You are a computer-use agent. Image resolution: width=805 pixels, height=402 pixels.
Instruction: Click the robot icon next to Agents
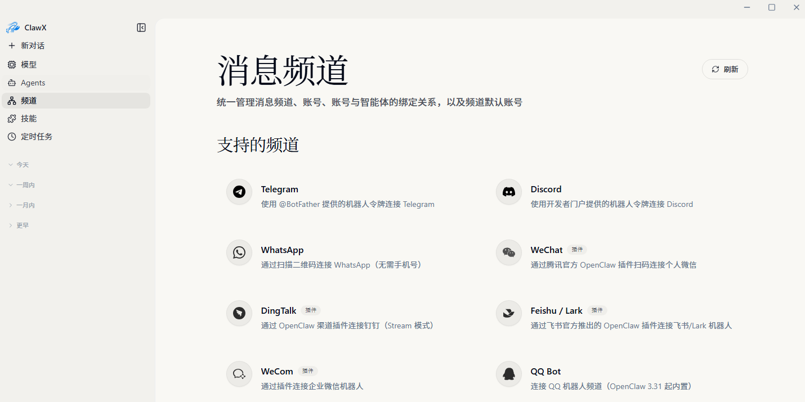(12, 83)
